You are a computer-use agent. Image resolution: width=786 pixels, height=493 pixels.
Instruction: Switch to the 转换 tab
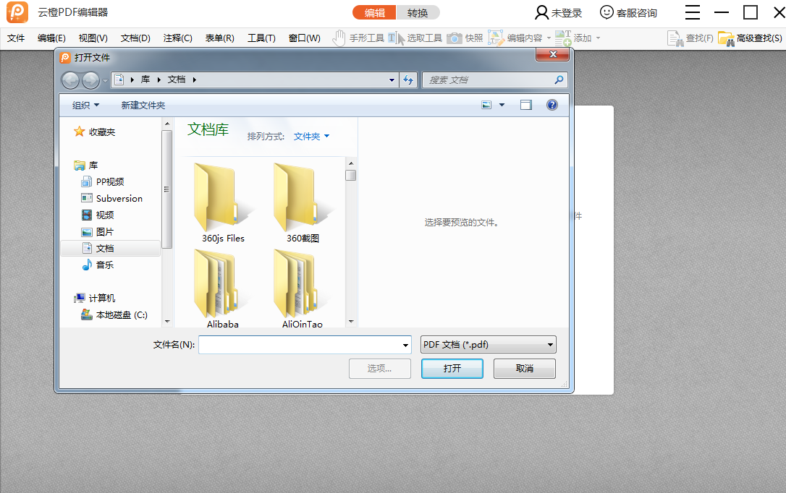(418, 12)
